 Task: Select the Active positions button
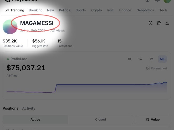[x=35, y=120]
